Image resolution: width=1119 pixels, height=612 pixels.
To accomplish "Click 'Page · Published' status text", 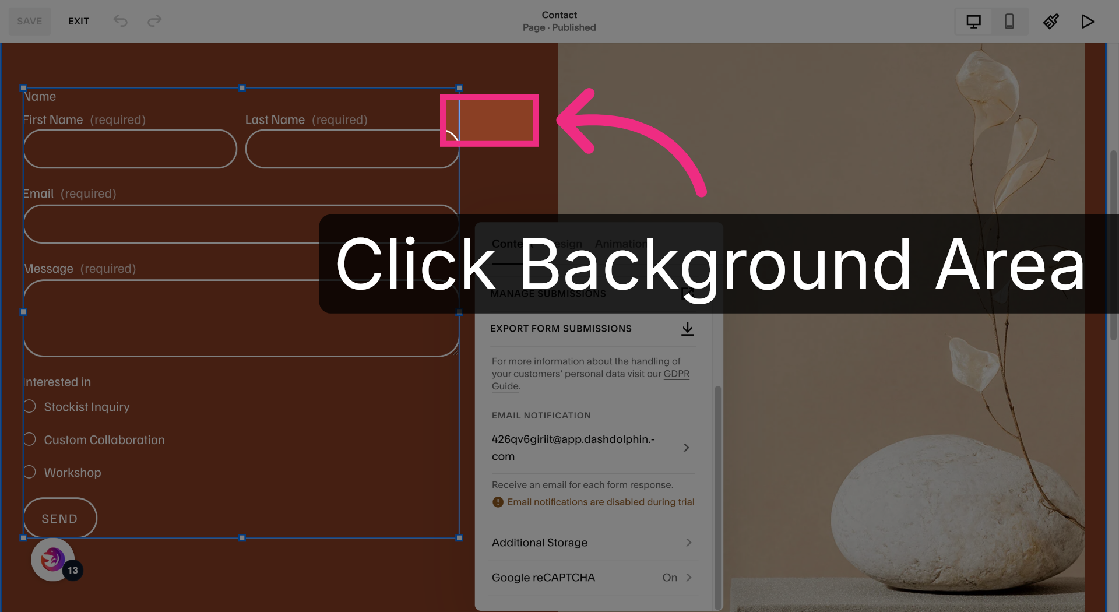I will click(x=559, y=27).
